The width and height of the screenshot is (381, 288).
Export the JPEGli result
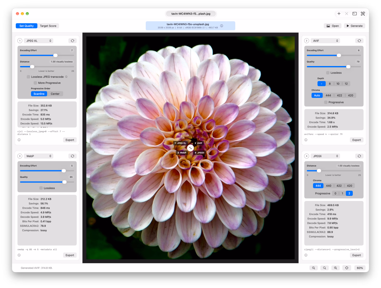357,255
